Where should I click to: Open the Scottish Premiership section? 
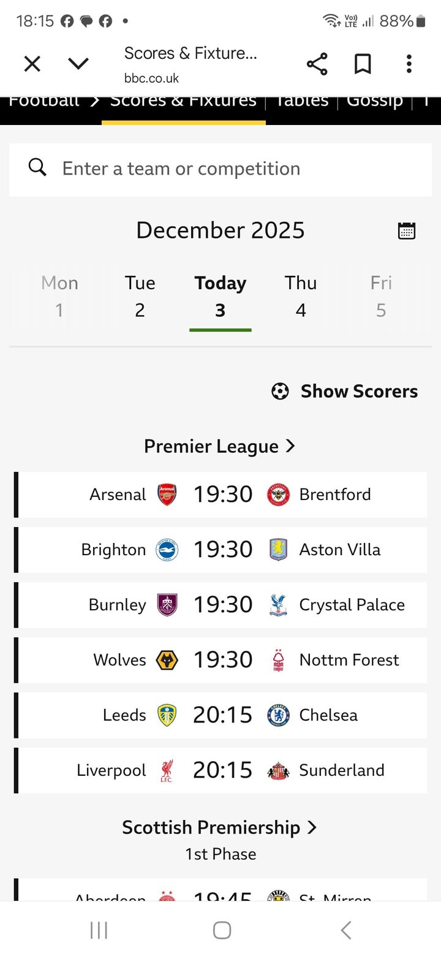point(220,827)
